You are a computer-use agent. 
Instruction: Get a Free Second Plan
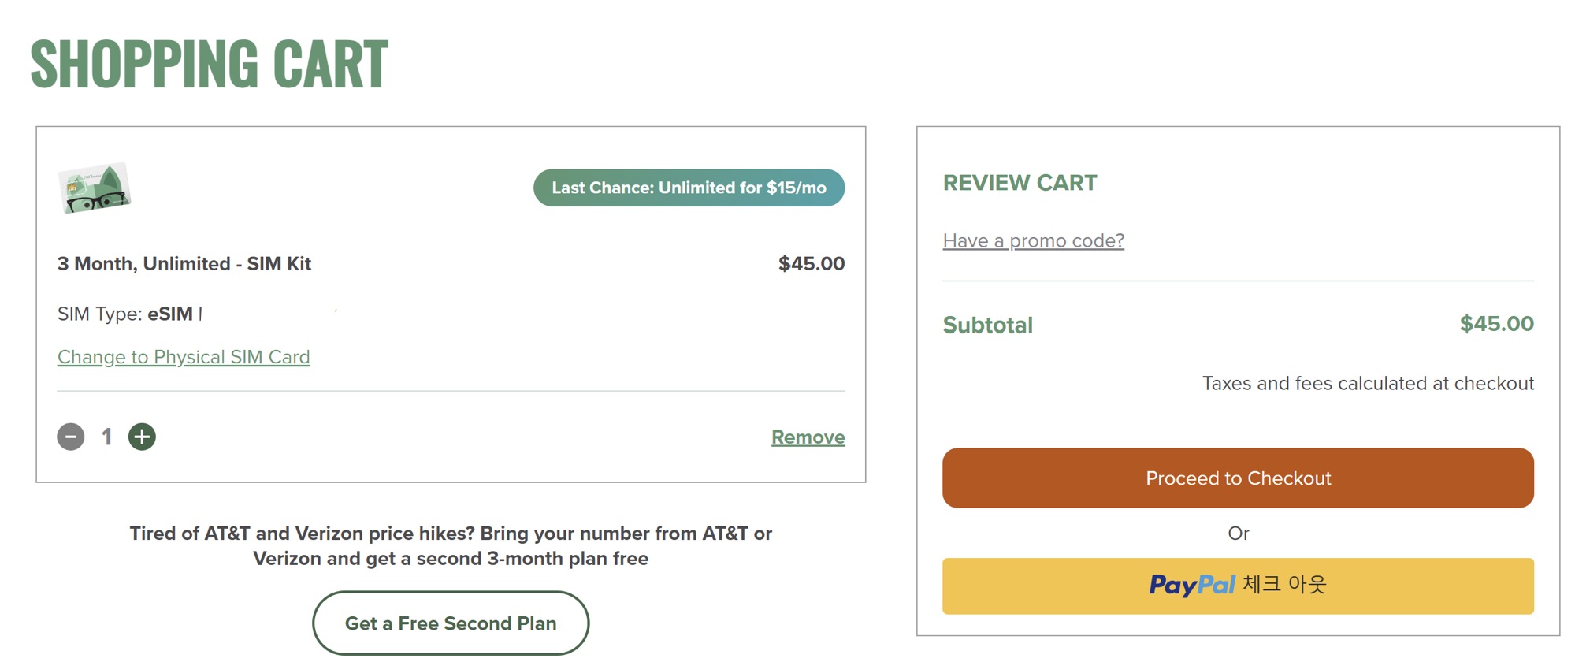(x=451, y=623)
